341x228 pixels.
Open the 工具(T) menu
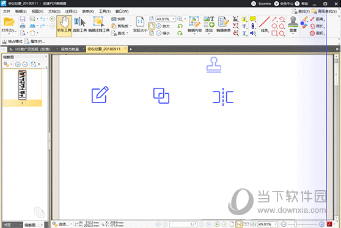coord(105,12)
